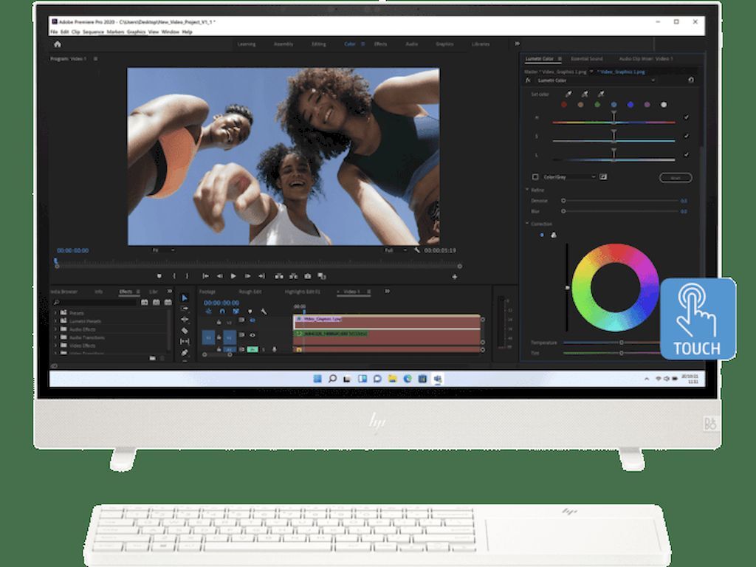Click the timeline panel playhead timecode
The height and width of the screenshot is (567, 756).
tap(221, 303)
